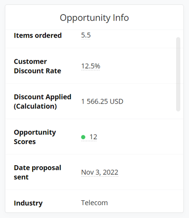This screenshot has width=189, height=218.
Task: Click the bold Discount Applied label text
Action: pos(42,97)
